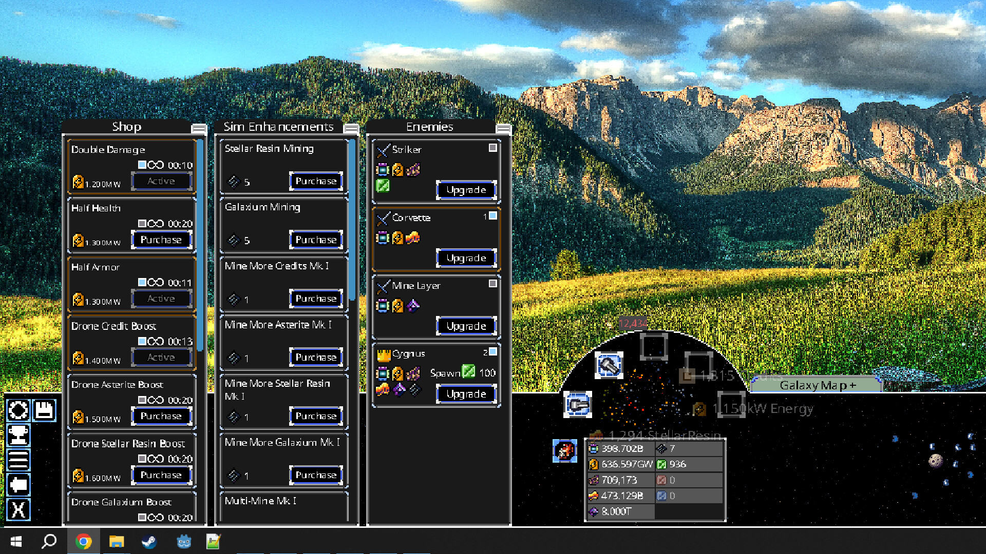Click the Energy icon in resource table
This screenshot has height=554, width=986.
pos(594,464)
